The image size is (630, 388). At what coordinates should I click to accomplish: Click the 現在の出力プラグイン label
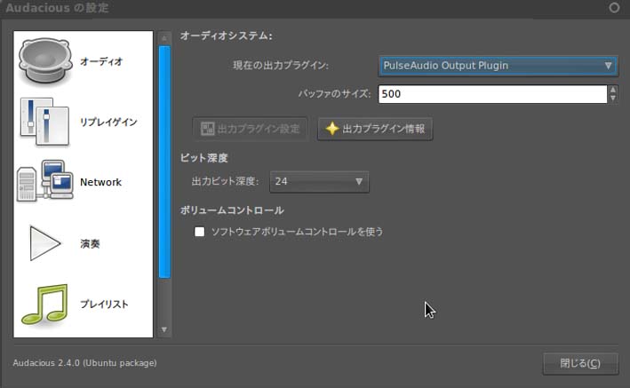coord(281,66)
